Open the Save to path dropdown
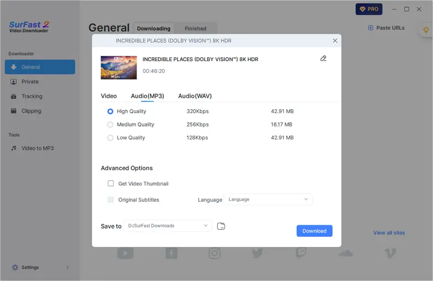 167,226
